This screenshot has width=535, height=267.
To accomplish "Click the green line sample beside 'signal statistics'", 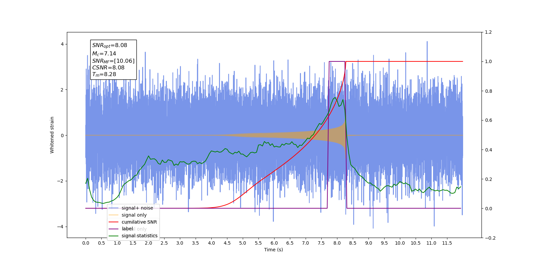I will click(x=114, y=236).
